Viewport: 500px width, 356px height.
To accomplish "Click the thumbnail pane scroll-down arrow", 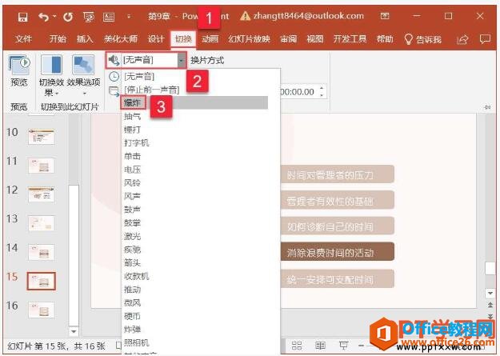I will coord(74,331).
